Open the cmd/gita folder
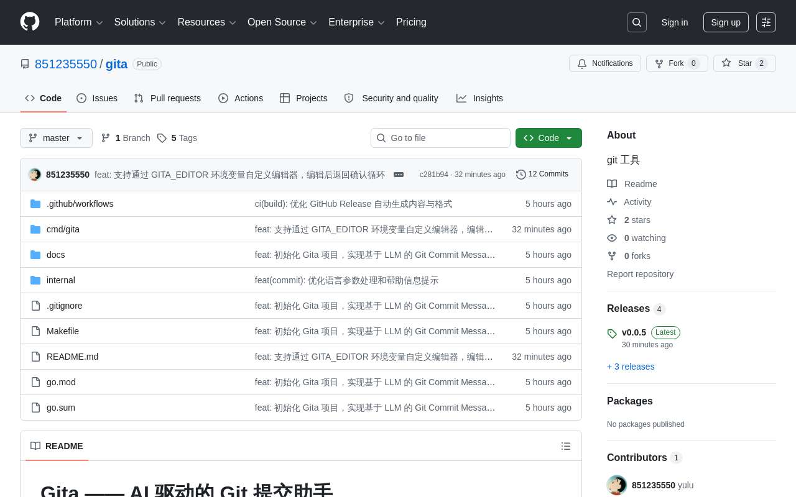Image resolution: width=796 pixels, height=497 pixels. pyautogui.click(x=63, y=229)
